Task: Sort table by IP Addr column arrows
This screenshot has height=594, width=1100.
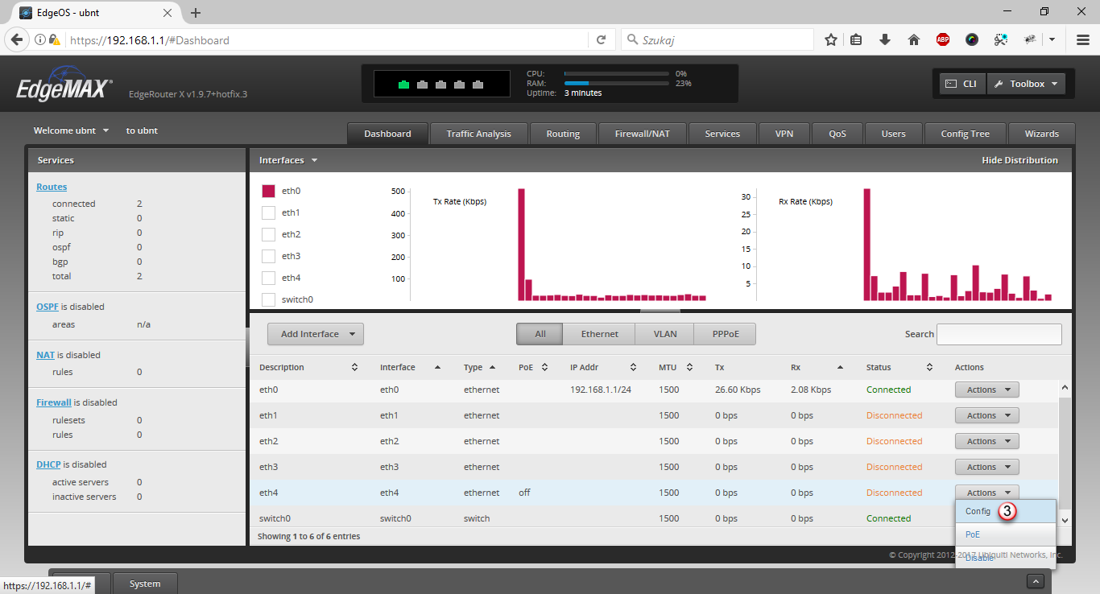Action: click(x=633, y=367)
